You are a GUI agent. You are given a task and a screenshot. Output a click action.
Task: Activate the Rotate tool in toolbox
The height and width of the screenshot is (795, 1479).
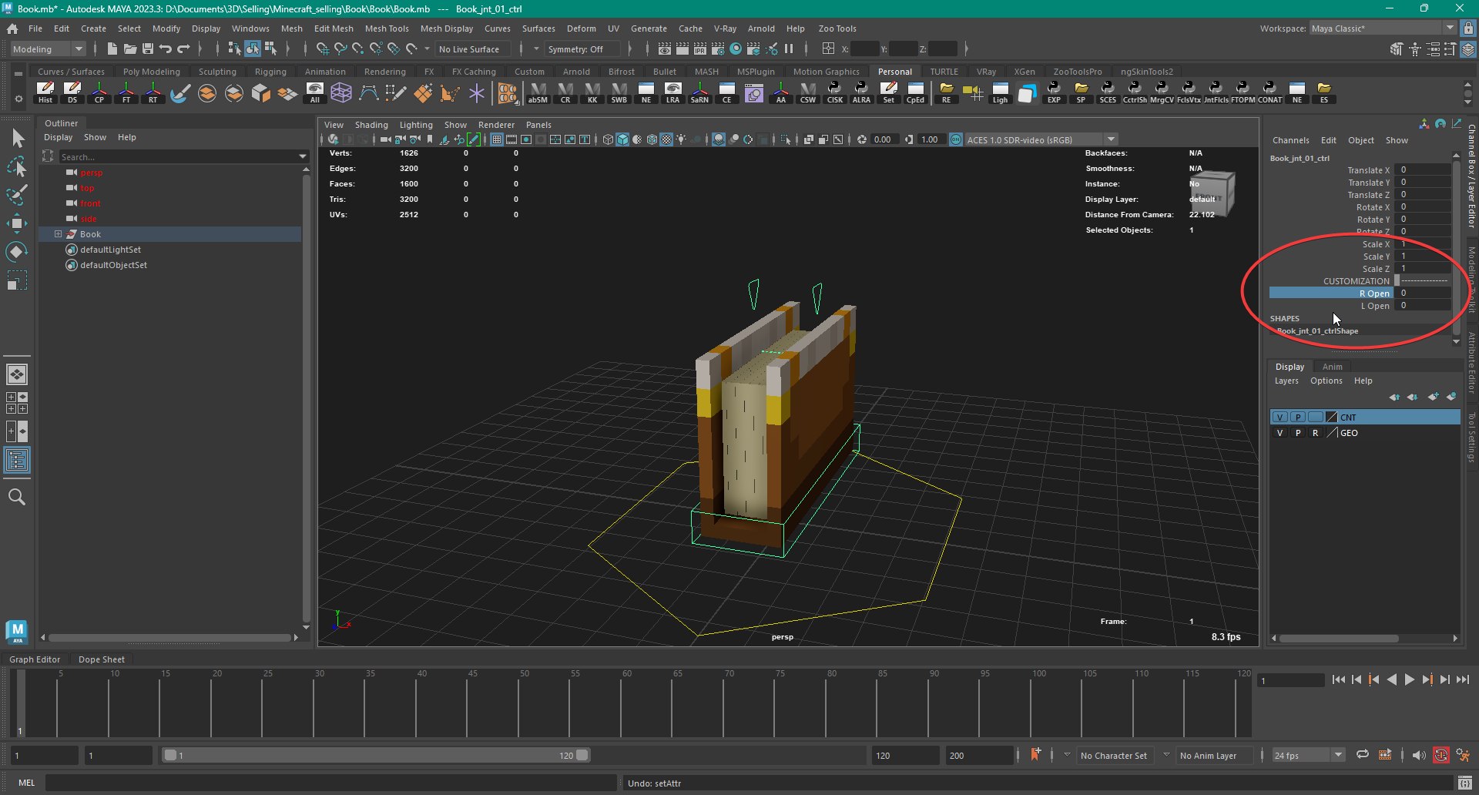click(17, 251)
